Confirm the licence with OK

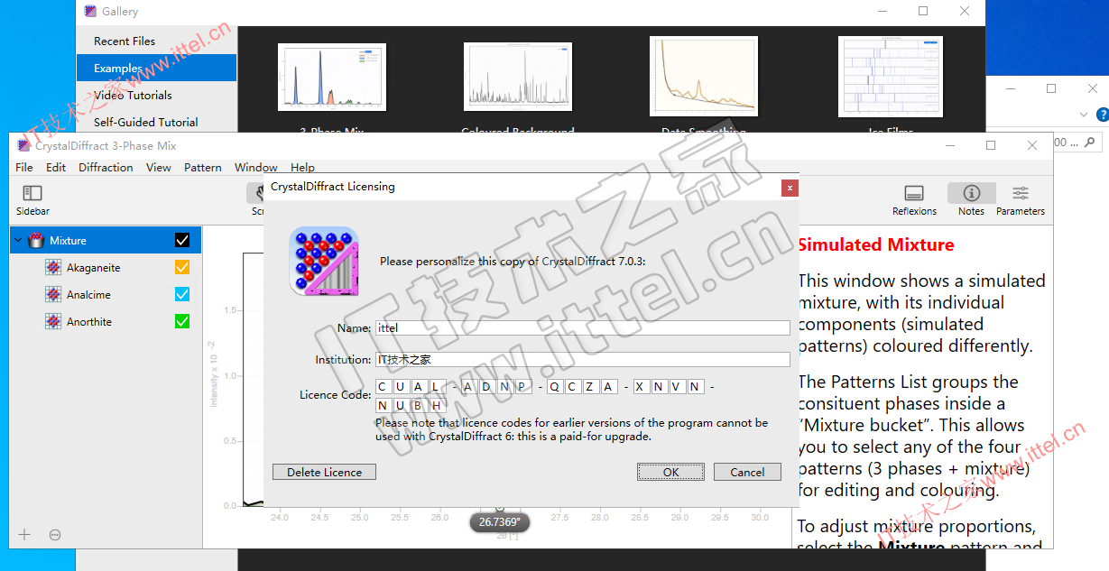[x=670, y=472]
